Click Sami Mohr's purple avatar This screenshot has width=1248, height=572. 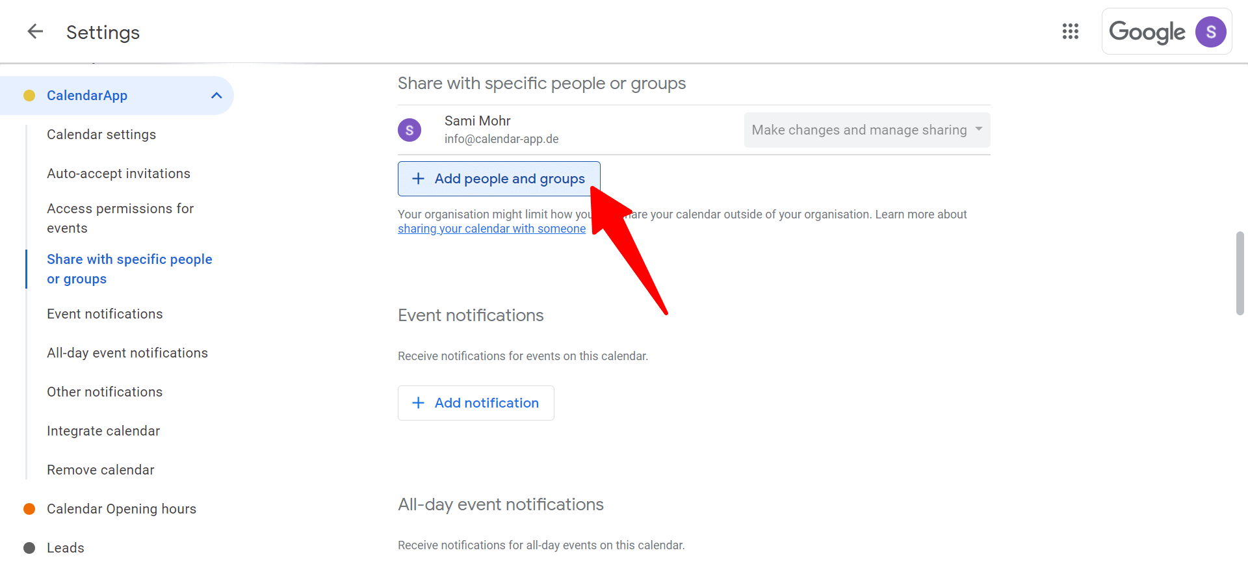(409, 130)
